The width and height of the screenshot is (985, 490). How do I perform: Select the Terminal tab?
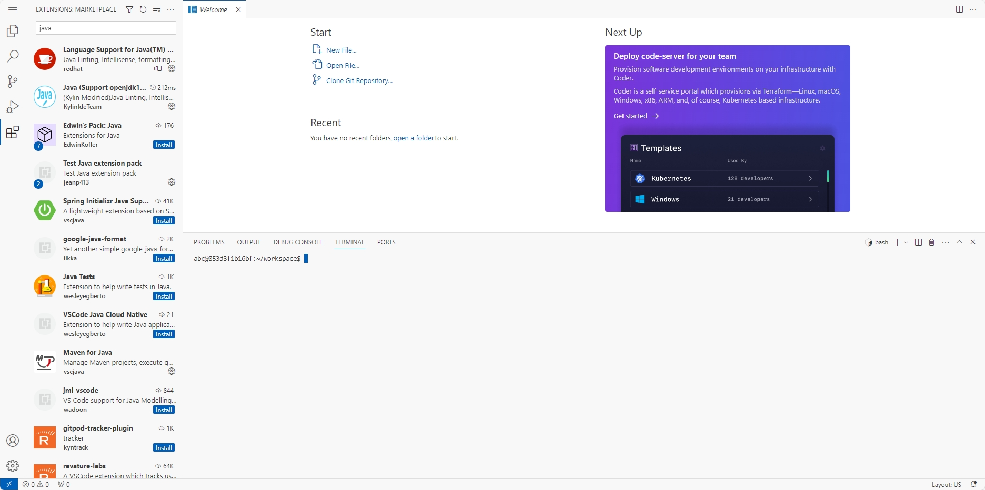(350, 242)
